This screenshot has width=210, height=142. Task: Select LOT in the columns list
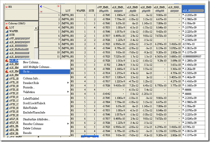pos(12,27)
